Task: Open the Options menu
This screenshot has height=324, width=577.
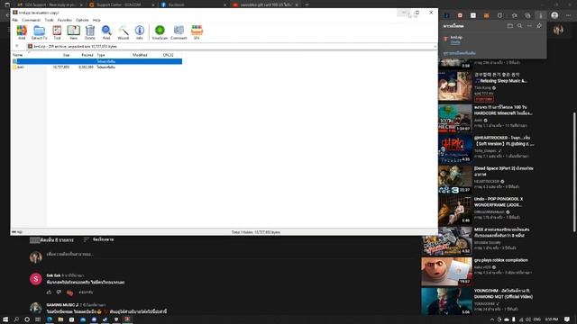Action: [82, 20]
